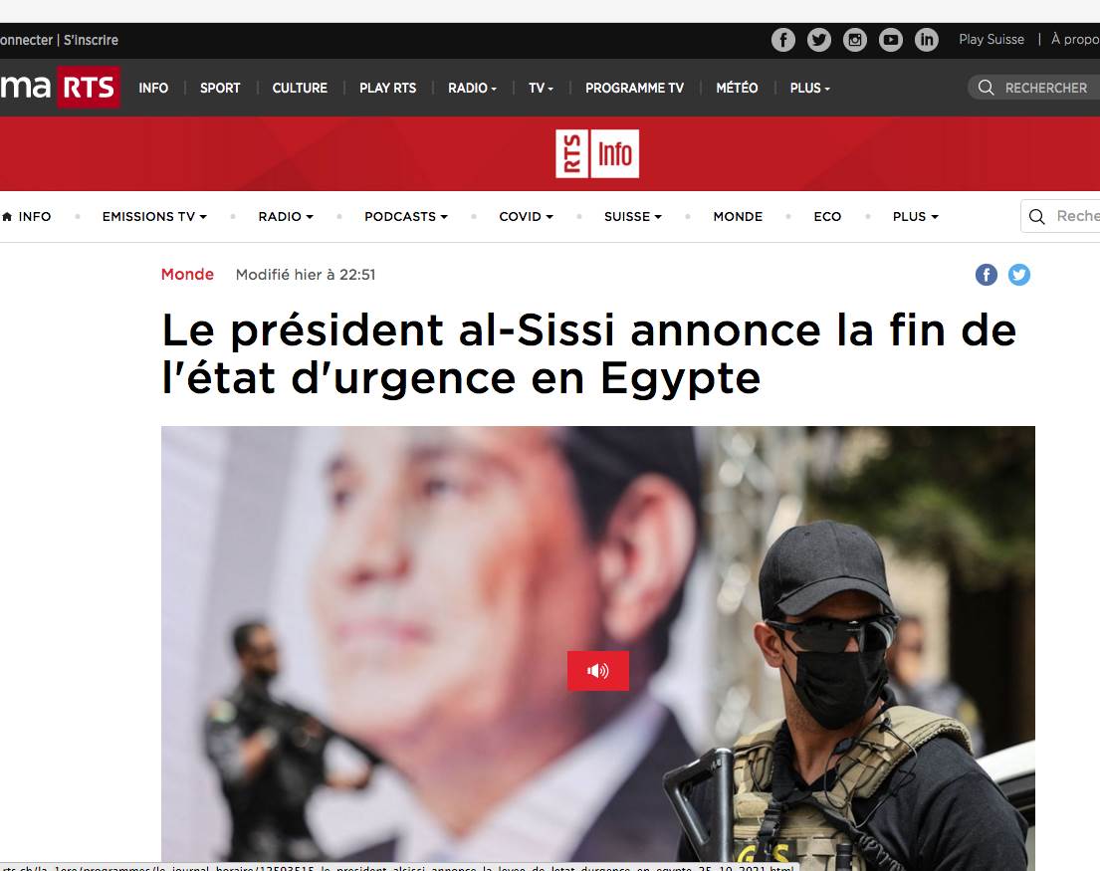1100x871 pixels.
Task: Play the article audio speaker button
Action: coord(597,671)
